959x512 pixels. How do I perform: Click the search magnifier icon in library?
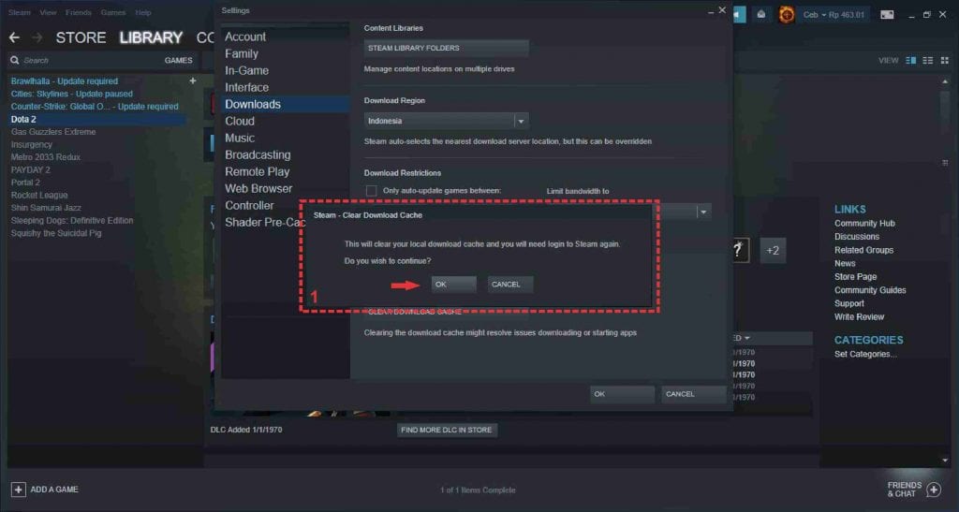15,61
